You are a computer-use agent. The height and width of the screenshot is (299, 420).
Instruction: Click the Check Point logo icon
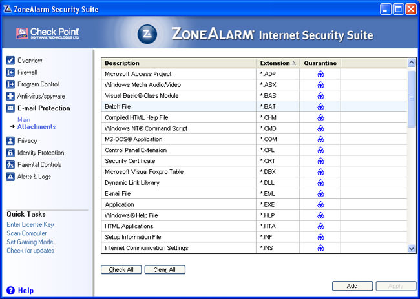pos(22,34)
